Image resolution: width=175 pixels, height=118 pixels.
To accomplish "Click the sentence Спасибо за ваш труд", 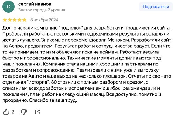I will pos(53,100).
